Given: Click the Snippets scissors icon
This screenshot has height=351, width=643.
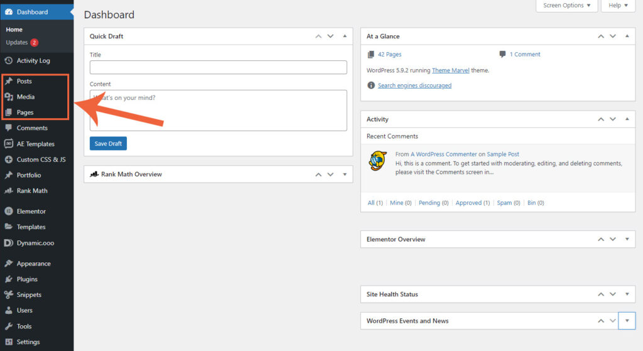Looking at the screenshot, I should pyautogui.click(x=9, y=294).
